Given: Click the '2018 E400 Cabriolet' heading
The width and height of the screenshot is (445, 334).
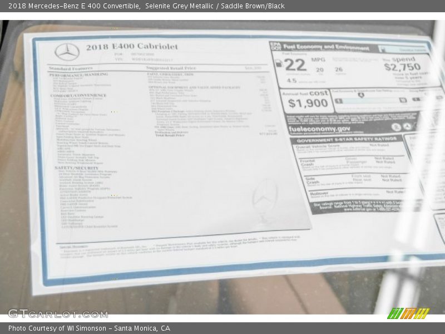Looking at the screenshot, I should tap(132, 47).
